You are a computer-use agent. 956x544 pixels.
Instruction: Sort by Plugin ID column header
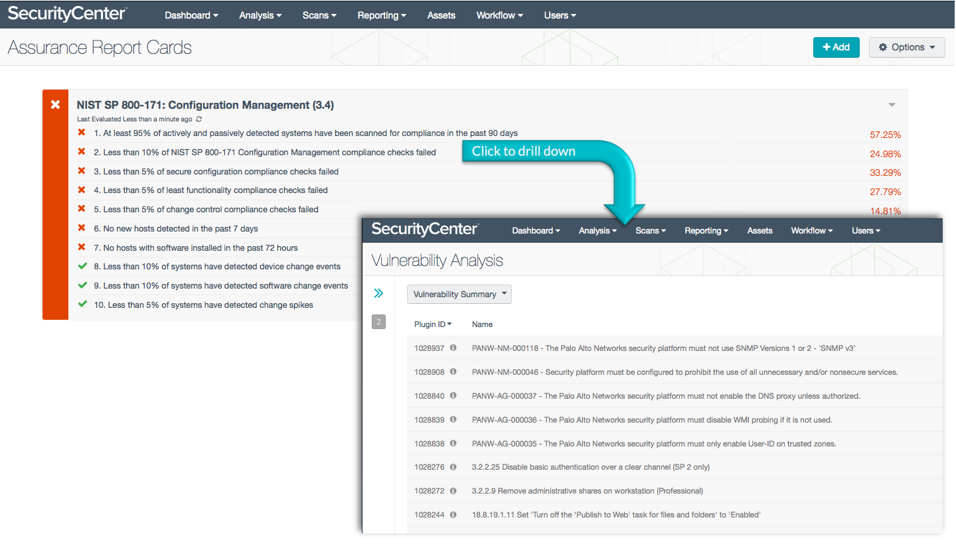(x=433, y=324)
